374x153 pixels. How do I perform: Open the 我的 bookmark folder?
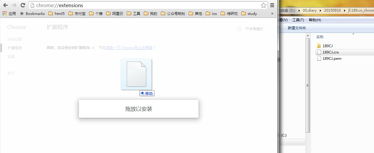151,13
